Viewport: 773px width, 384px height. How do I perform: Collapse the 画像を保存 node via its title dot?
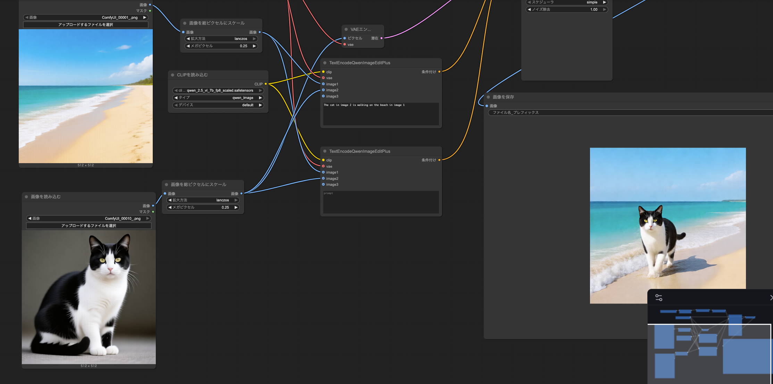coord(488,97)
